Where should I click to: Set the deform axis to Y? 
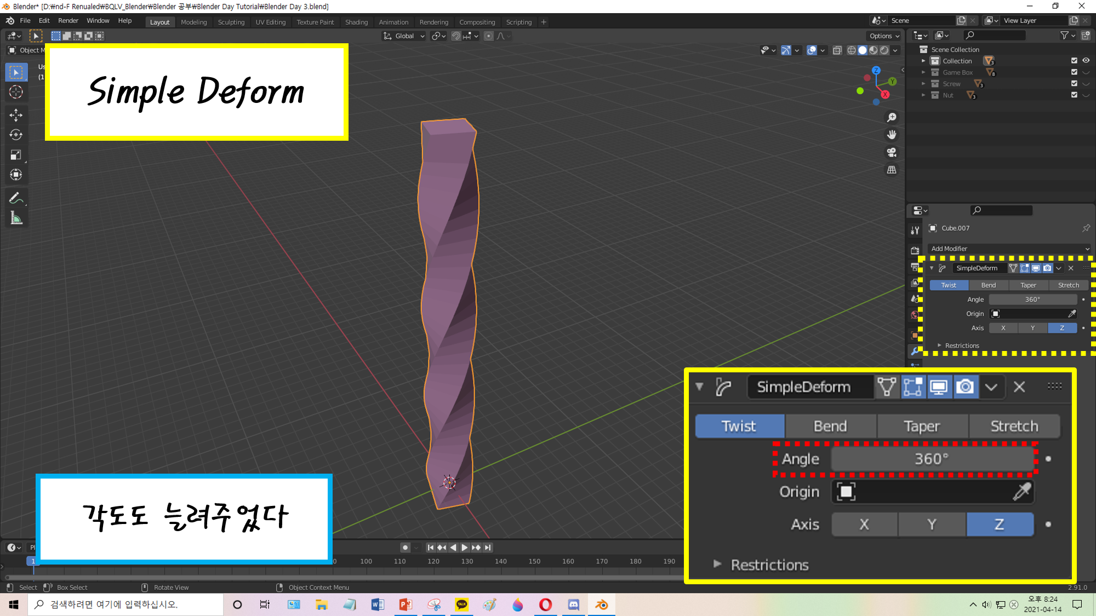1032,328
